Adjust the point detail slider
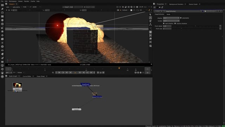 [x=195, y=26]
